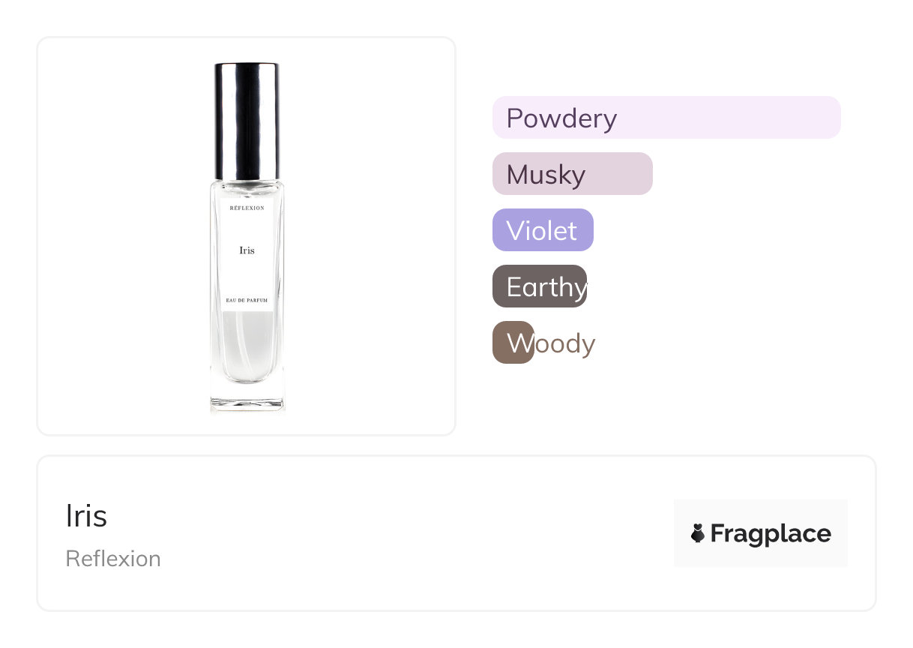Viewport: 913px width, 648px height.
Task: Click the Earthy accord bar
Action: click(x=540, y=286)
